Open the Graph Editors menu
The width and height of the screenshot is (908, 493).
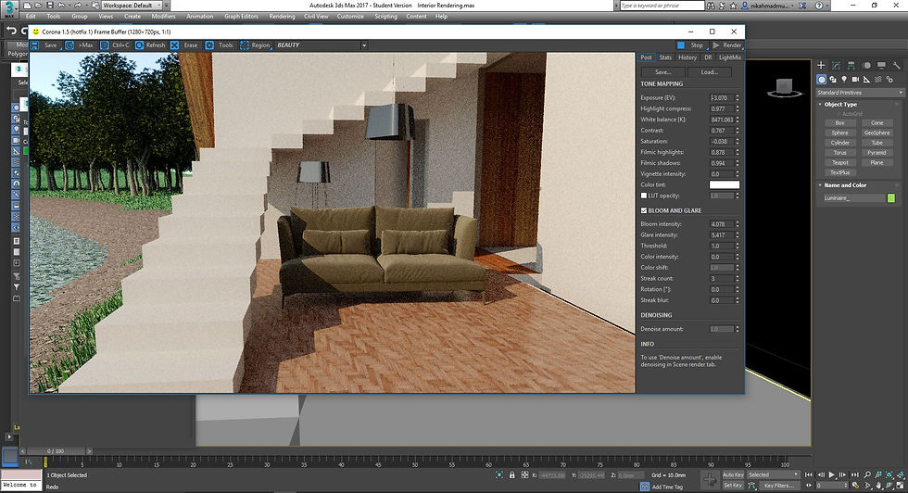[x=242, y=17]
